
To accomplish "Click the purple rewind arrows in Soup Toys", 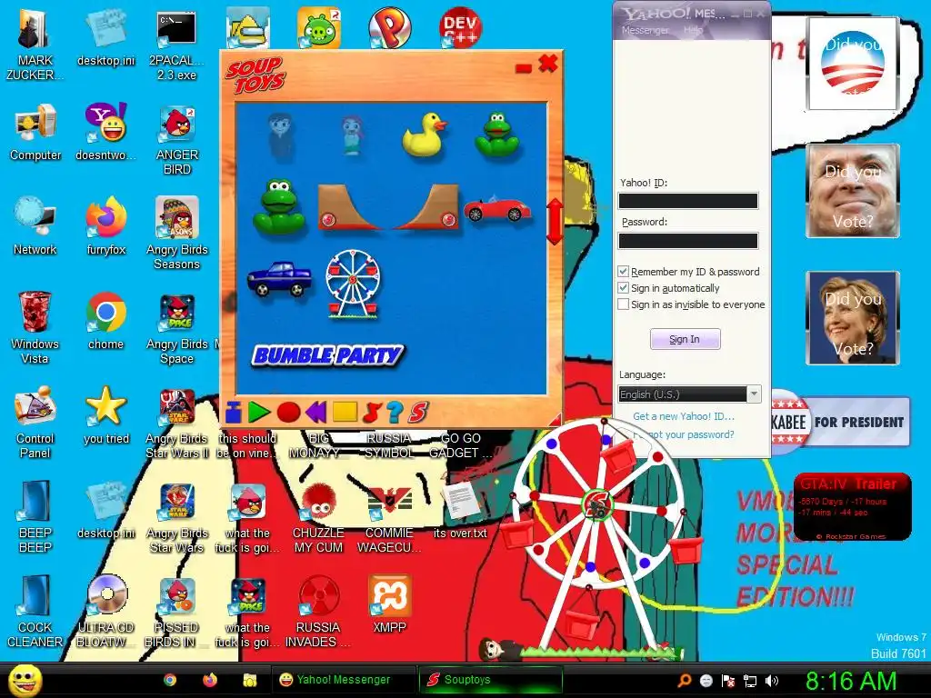I will click(x=315, y=412).
